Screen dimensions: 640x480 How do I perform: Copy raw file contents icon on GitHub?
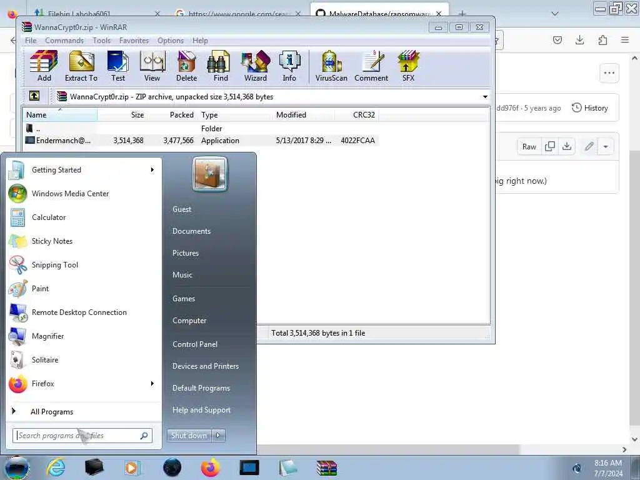tap(550, 146)
